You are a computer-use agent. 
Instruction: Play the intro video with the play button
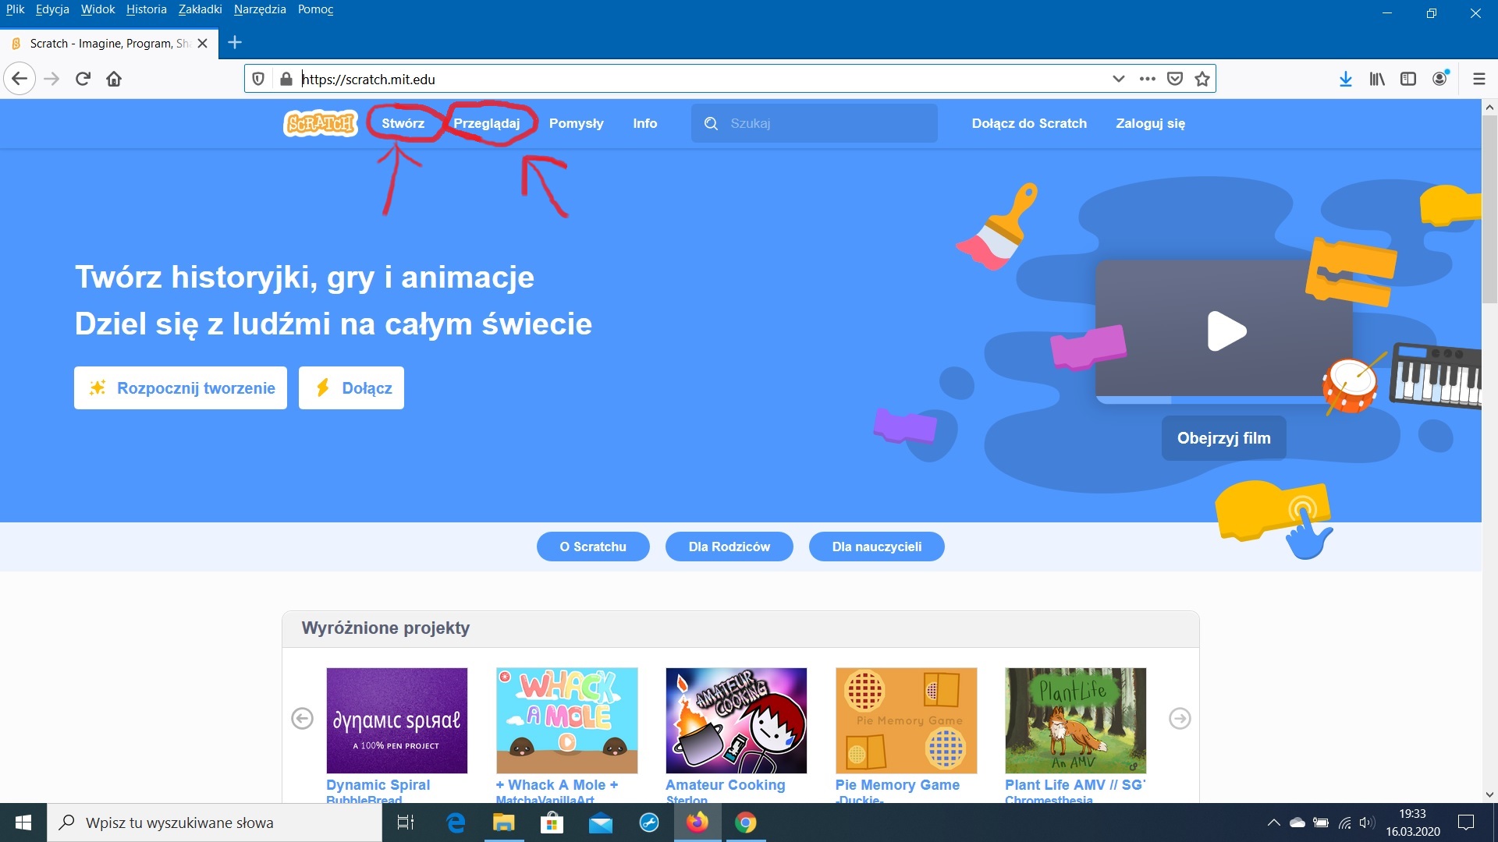(x=1226, y=331)
